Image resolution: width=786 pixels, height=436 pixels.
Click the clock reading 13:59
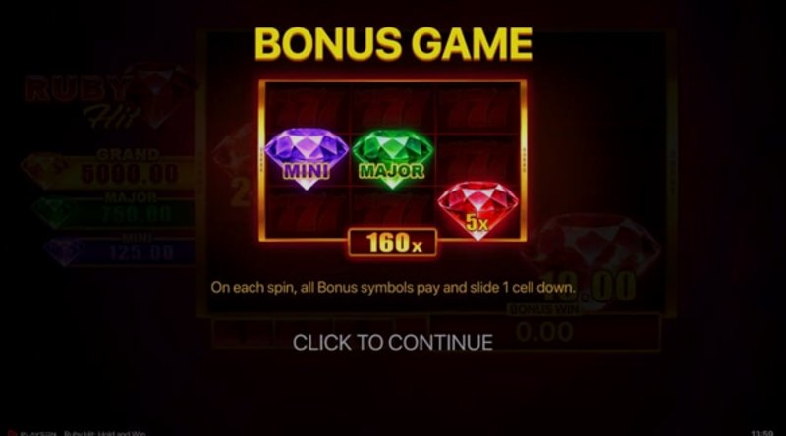pos(762,433)
